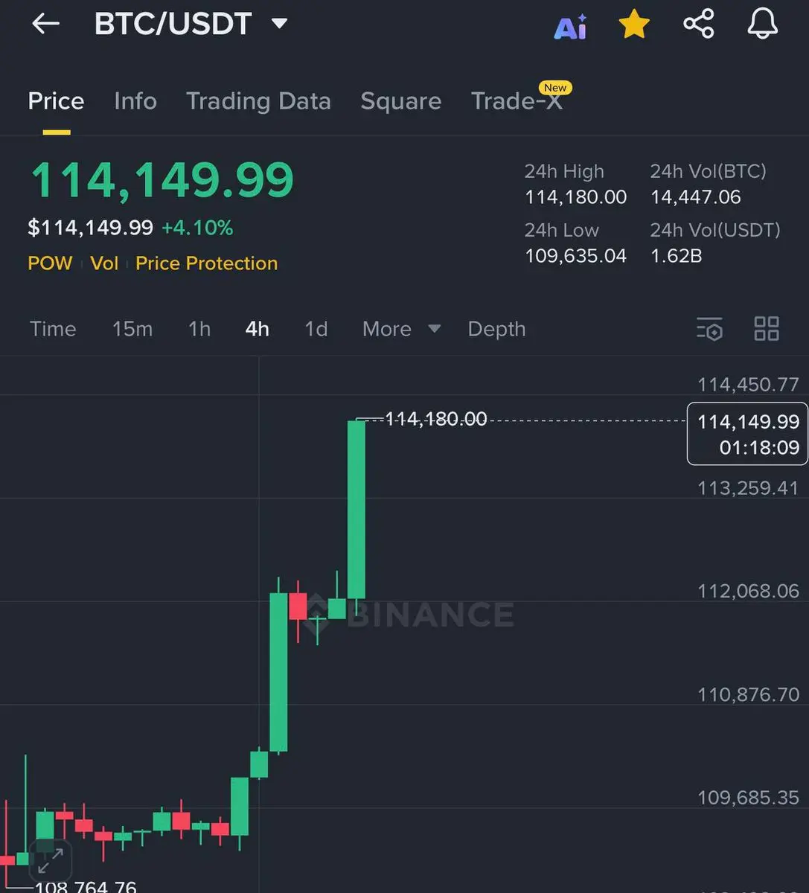The image size is (809, 893).
Task: Expand the More intervals dropdown
Action: click(x=401, y=329)
